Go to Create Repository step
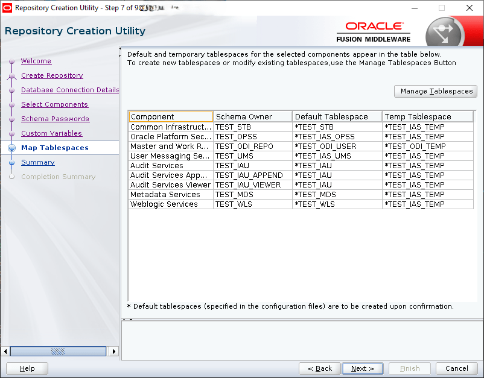 pos(52,76)
